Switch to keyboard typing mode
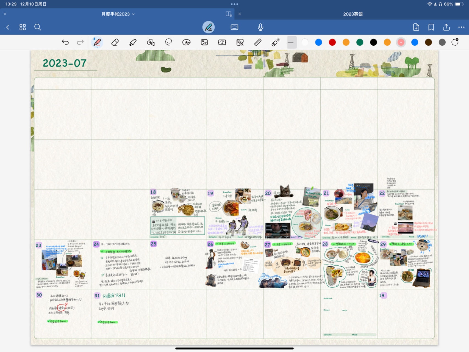Screen dimensions: 469x352 (x=234, y=27)
